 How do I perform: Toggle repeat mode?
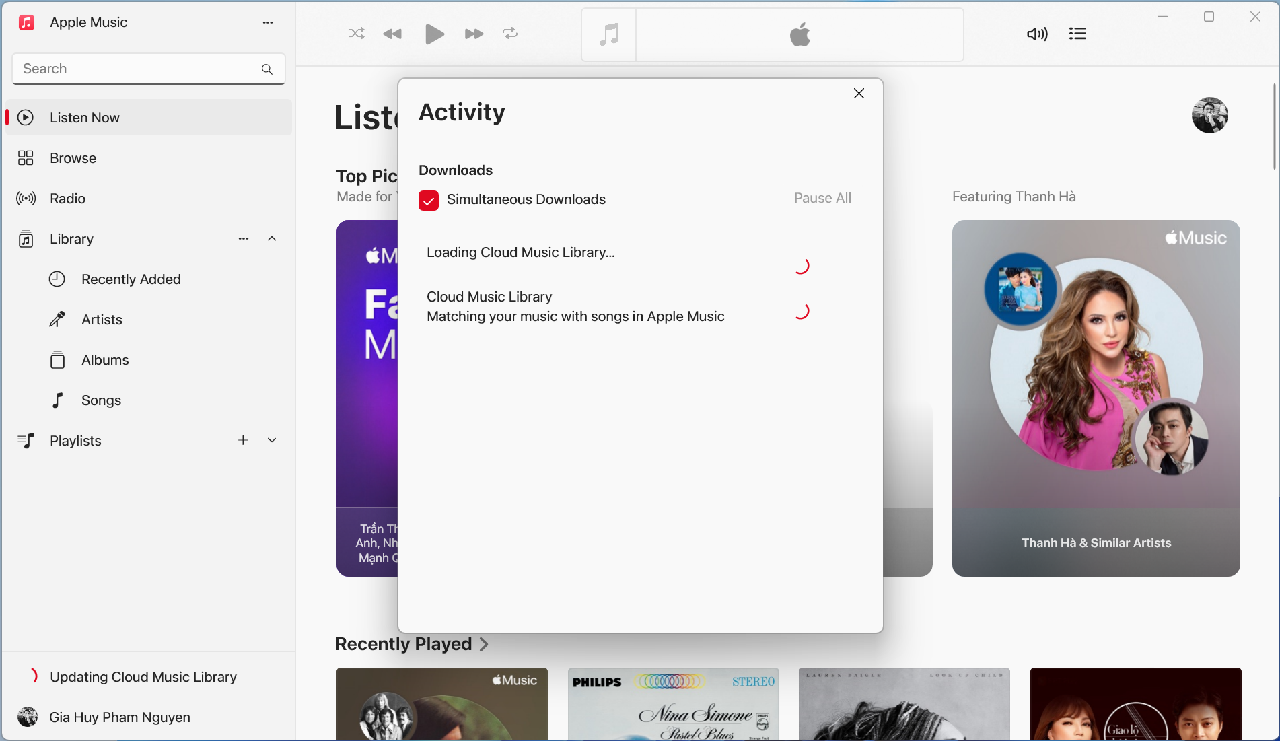510,34
